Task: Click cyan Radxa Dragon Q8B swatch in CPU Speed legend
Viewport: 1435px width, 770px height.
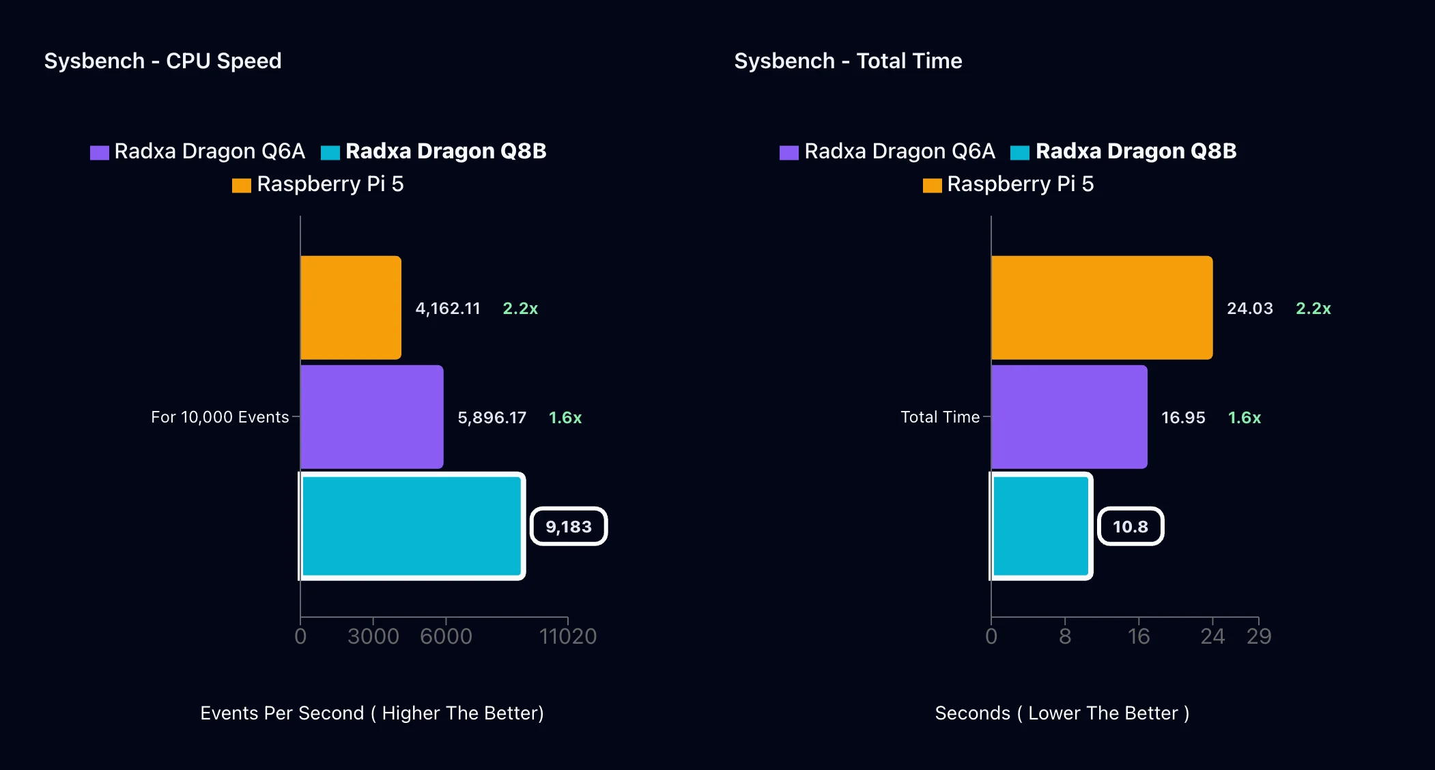Action: click(x=330, y=152)
